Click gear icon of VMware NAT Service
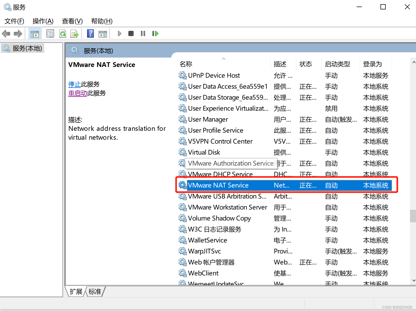 tap(183, 185)
